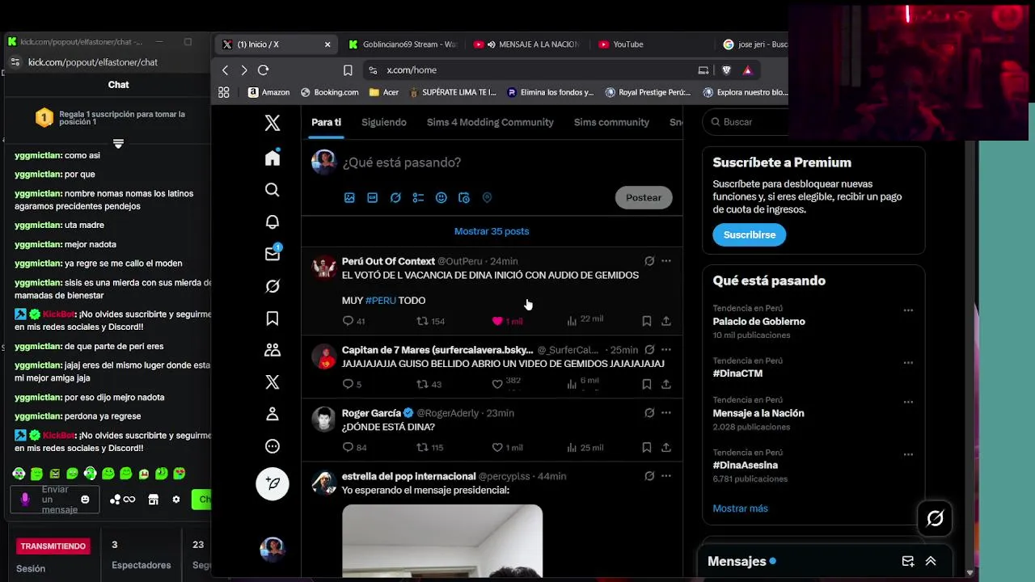Open Amazon bookmark in bookmarks bar
This screenshot has width=1035, height=582.
pos(268,92)
